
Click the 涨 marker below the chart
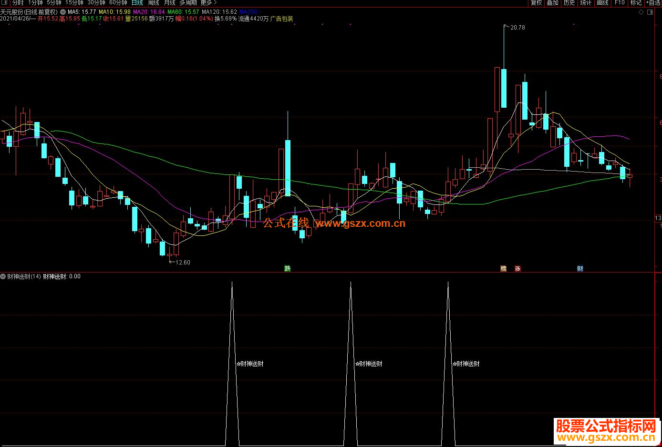click(x=517, y=269)
